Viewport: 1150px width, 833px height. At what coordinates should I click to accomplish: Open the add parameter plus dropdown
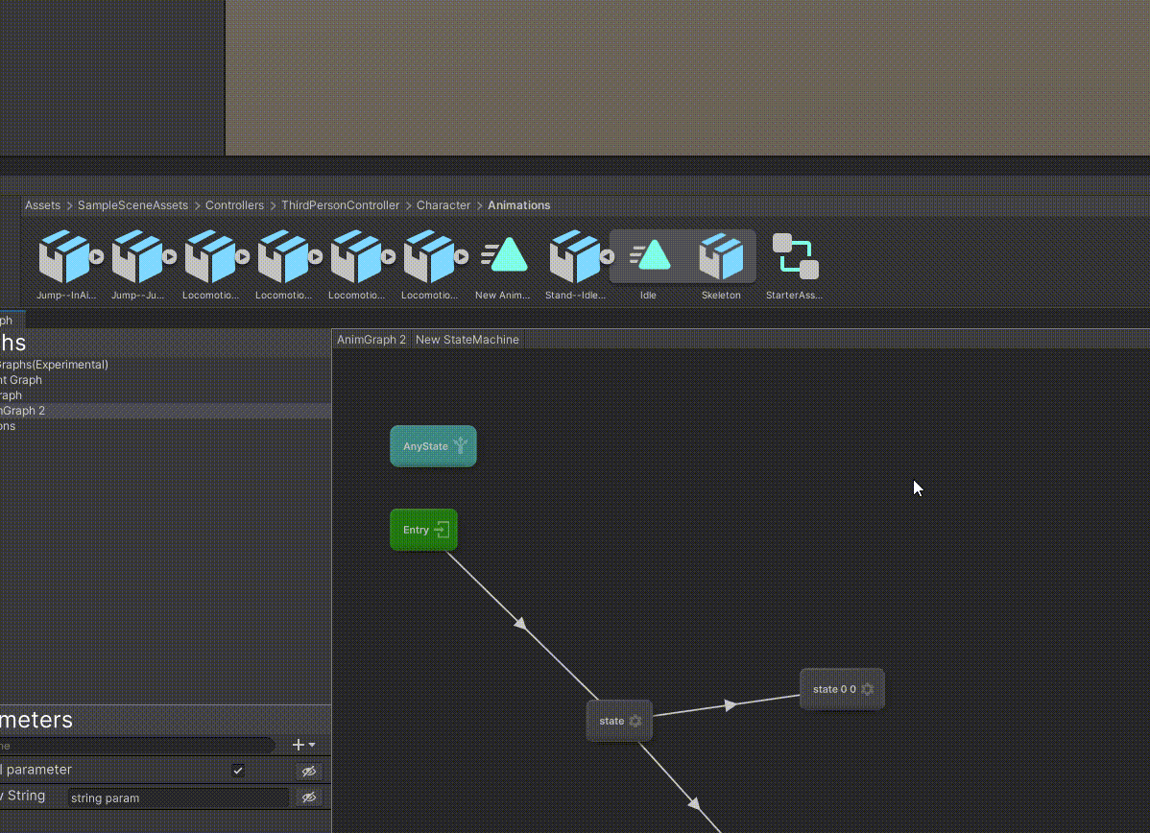pos(303,745)
